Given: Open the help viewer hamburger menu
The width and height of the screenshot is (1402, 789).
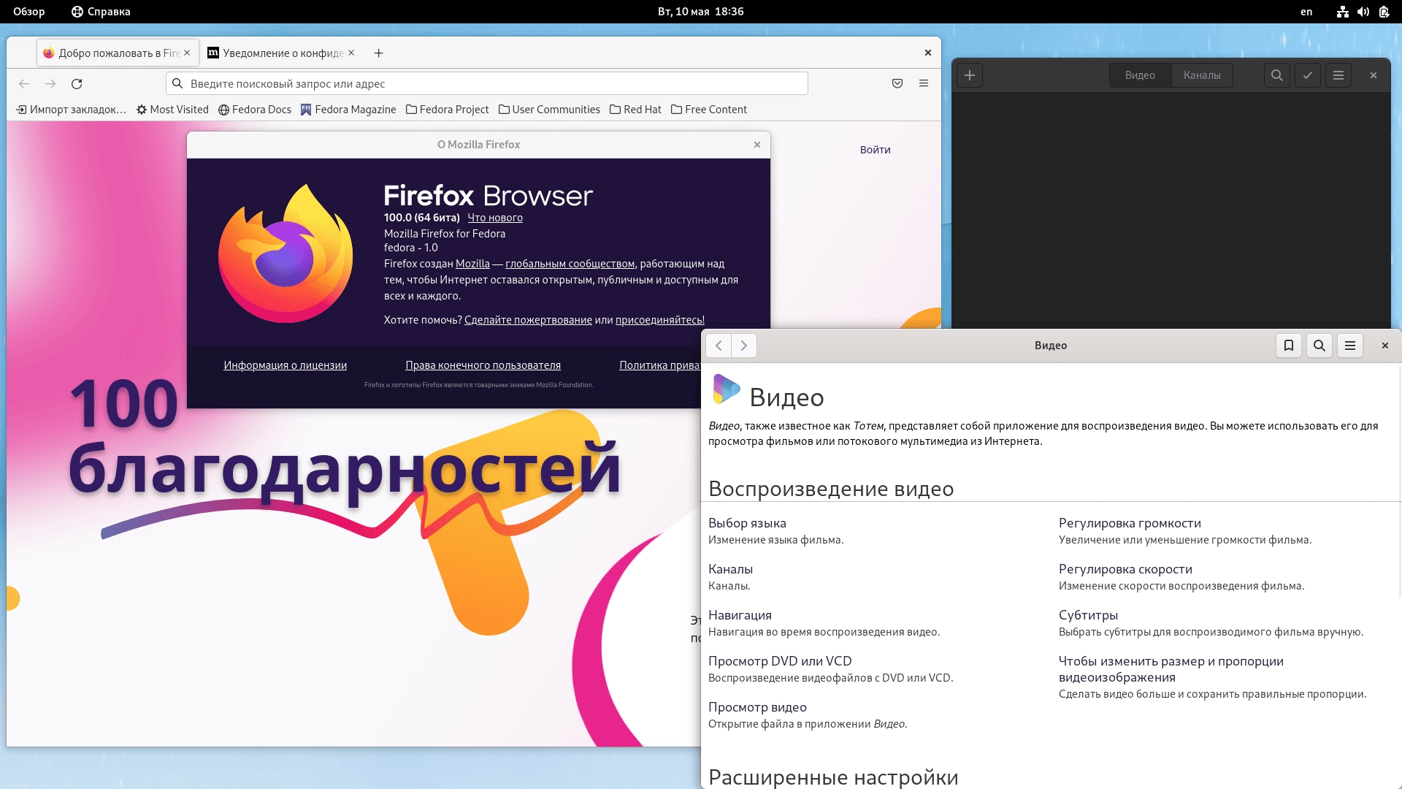Looking at the screenshot, I should [1350, 346].
